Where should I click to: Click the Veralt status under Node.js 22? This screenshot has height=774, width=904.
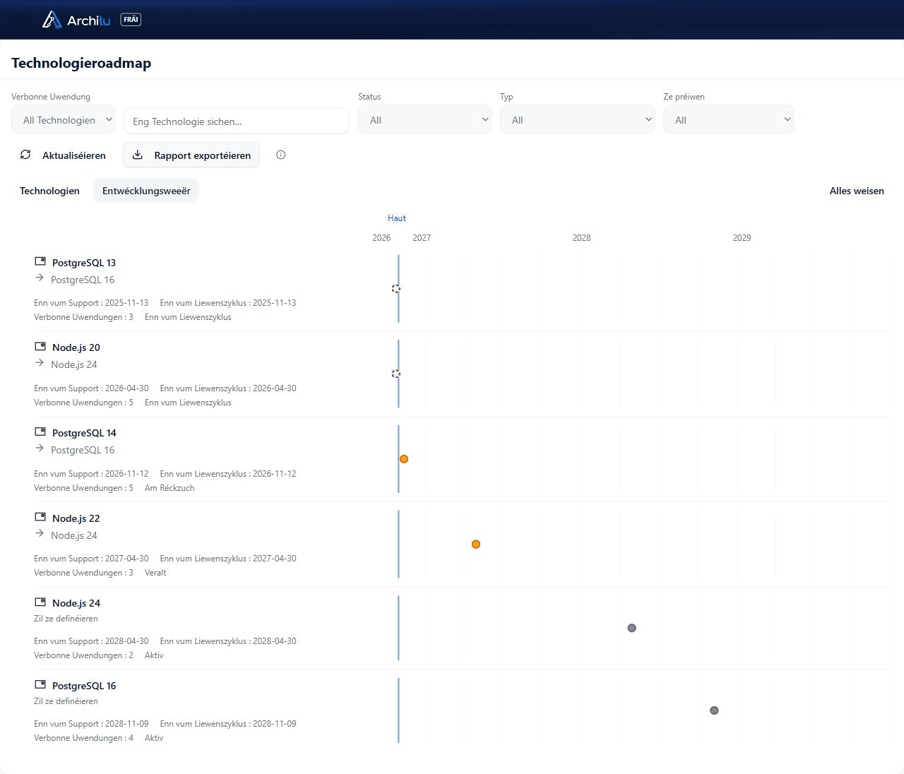coord(155,573)
